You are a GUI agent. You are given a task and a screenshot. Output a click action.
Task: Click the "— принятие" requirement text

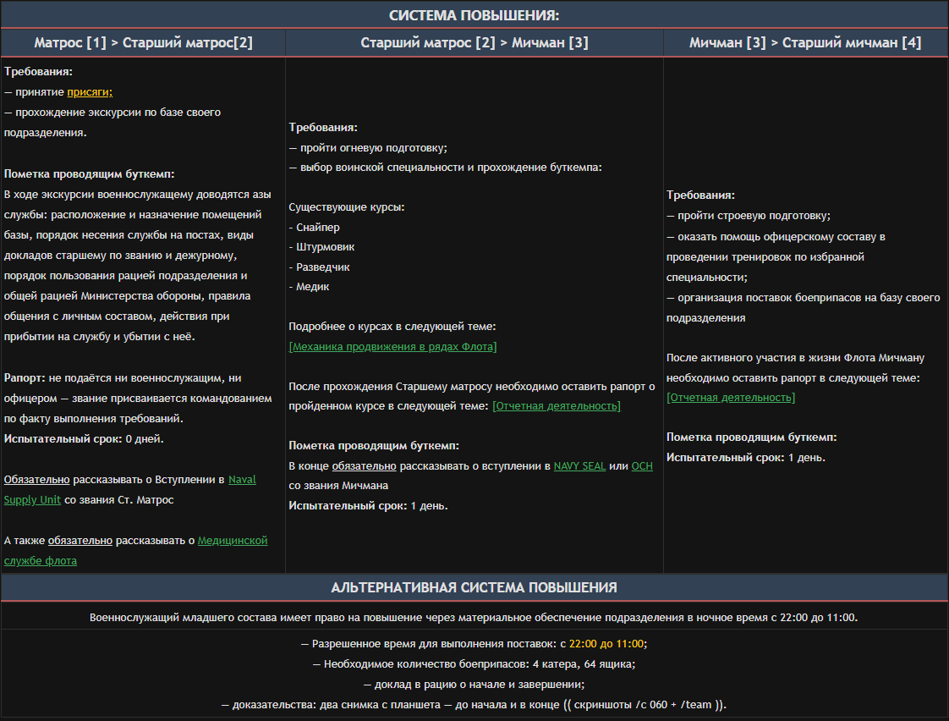click(x=34, y=92)
